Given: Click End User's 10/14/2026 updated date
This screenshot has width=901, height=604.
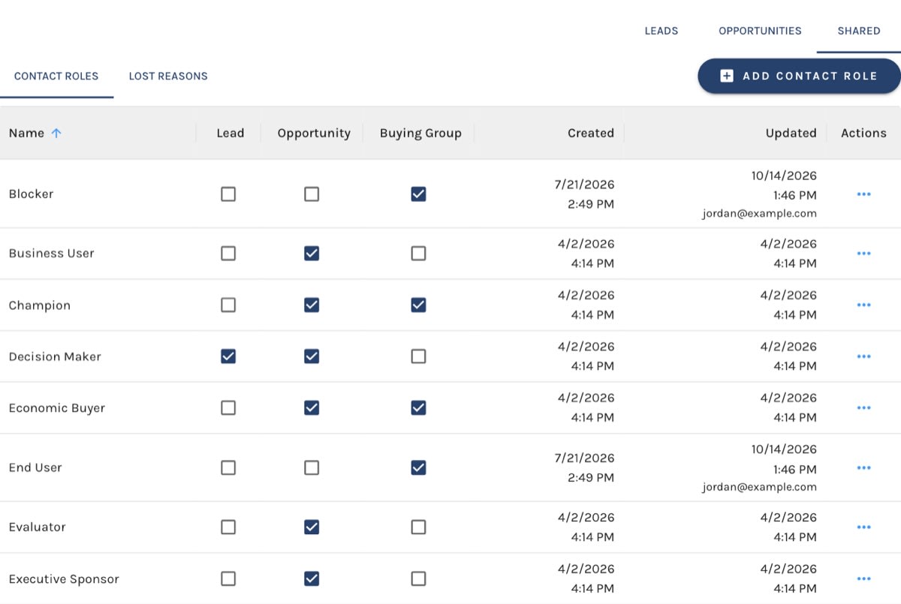Looking at the screenshot, I should [x=784, y=449].
